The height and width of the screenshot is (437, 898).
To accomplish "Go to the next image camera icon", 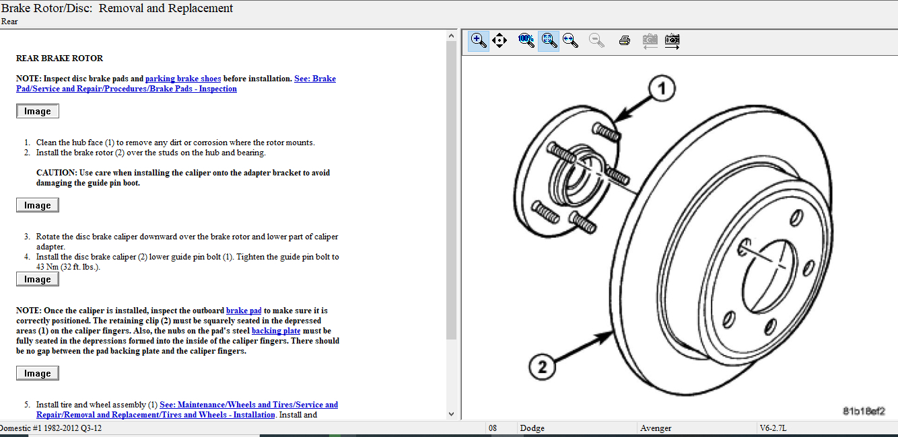I will (x=672, y=40).
